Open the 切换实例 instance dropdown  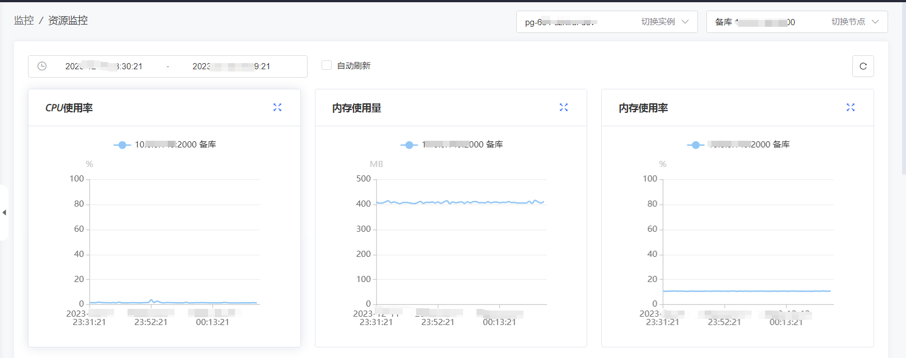(x=606, y=22)
